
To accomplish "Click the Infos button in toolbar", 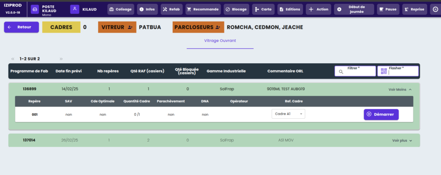I will coord(147,9).
